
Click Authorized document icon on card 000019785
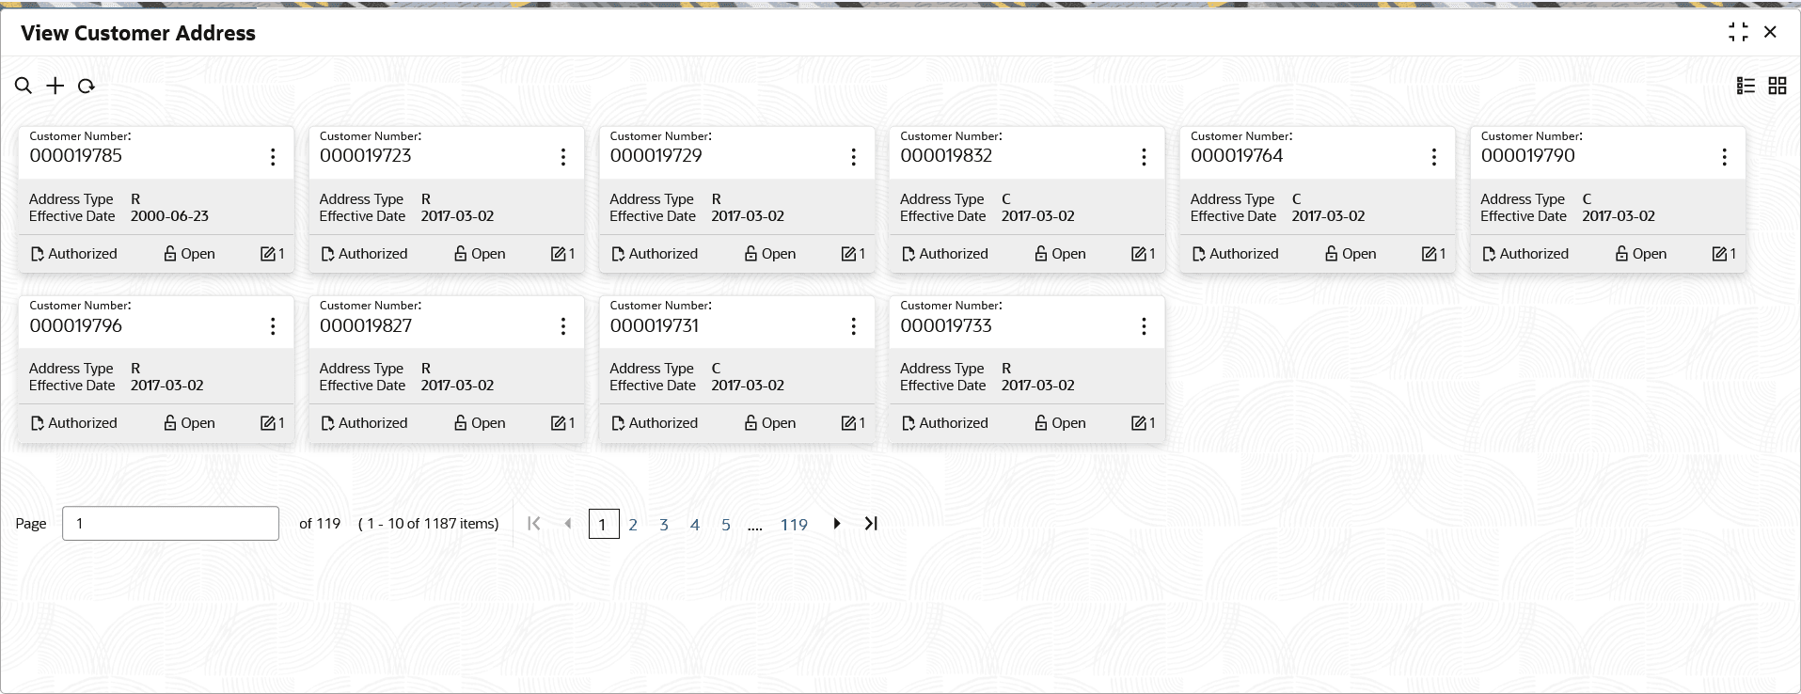coord(38,254)
